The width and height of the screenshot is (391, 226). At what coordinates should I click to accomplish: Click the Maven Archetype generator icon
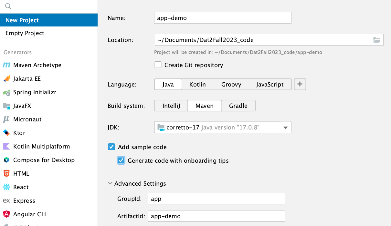pyautogui.click(x=6, y=65)
